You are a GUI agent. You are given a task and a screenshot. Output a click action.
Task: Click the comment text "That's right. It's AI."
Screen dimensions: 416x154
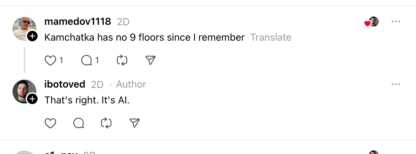click(x=87, y=100)
